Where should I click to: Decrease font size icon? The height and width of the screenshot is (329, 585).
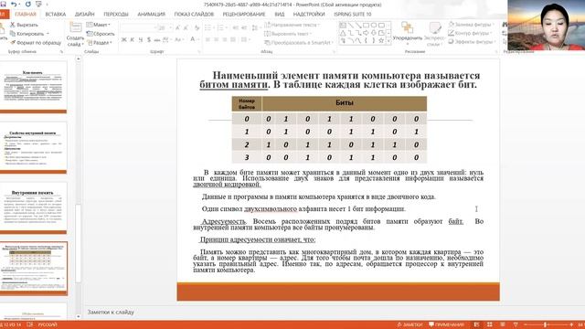click(186, 28)
